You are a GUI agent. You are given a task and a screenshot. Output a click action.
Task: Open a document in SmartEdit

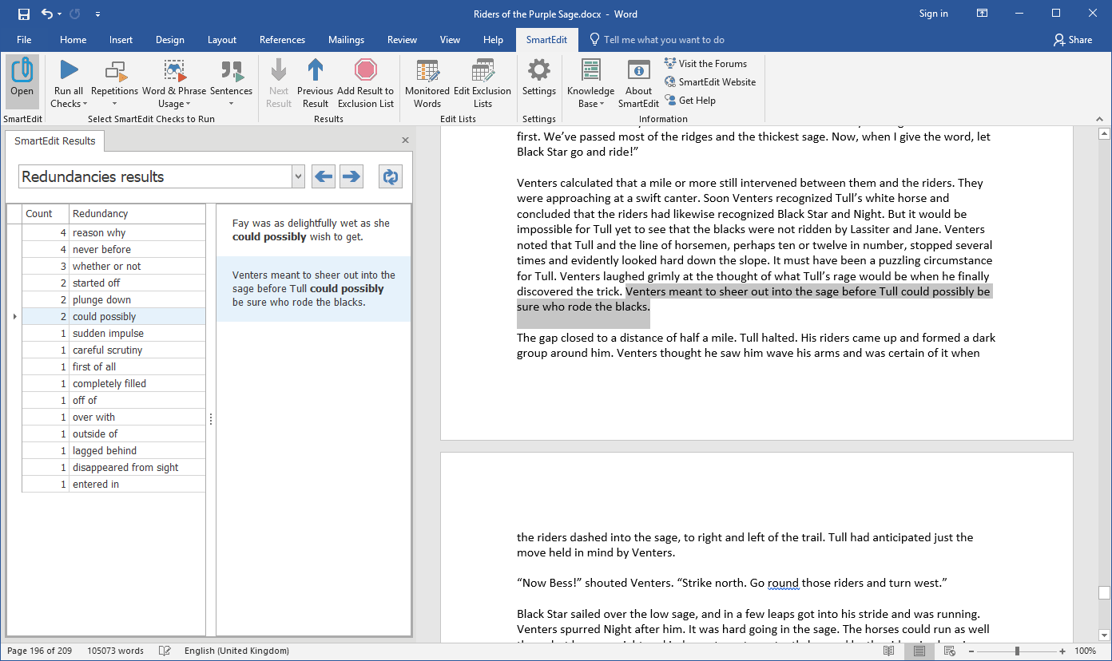pos(22,80)
